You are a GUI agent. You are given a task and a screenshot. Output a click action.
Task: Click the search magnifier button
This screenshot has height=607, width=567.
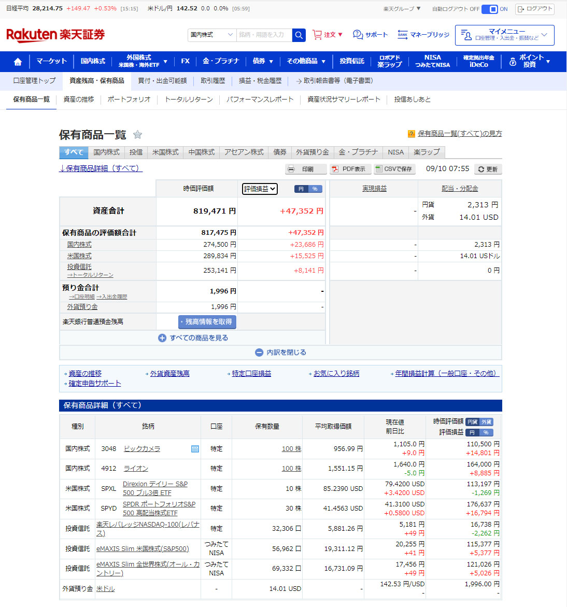tap(299, 35)
